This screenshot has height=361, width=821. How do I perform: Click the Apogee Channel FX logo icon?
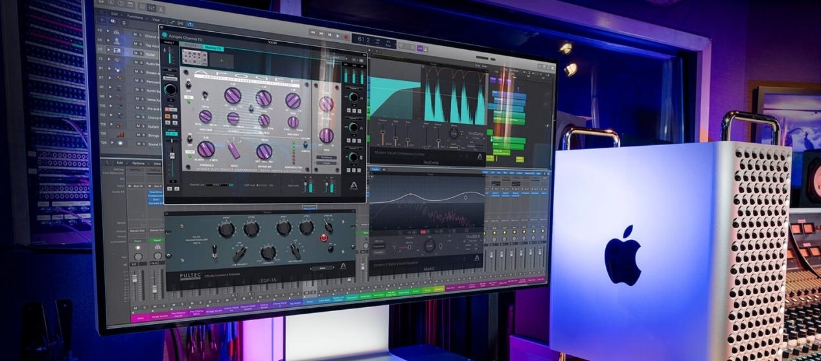[x=165, y=36]
